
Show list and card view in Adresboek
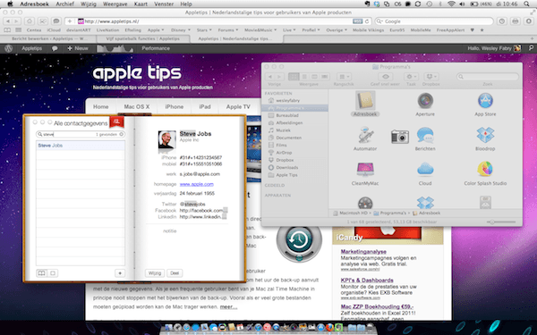pyautogui.click(x=42, y=273)
